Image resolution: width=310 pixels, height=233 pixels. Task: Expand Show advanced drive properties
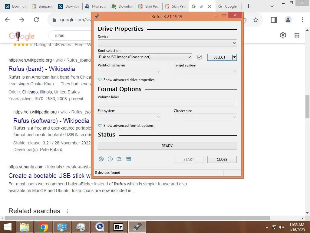click(126, 80)
